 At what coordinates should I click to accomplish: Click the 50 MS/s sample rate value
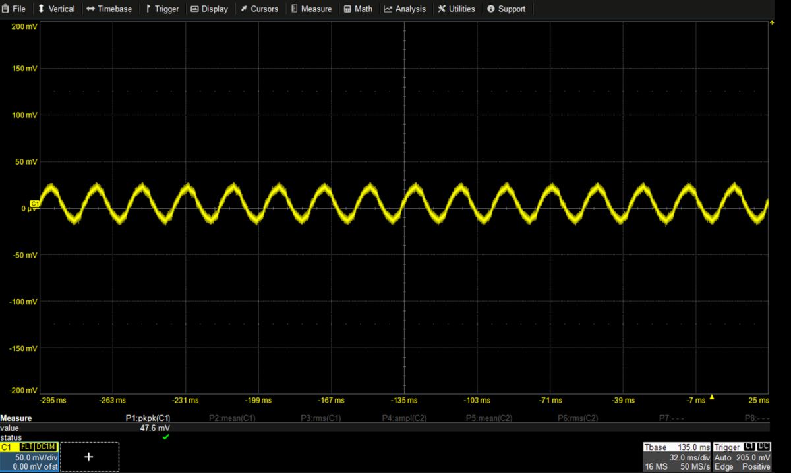(x=694, y=466)
